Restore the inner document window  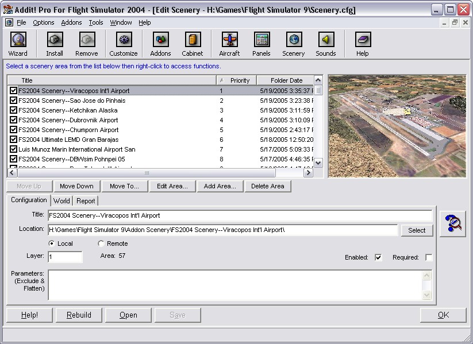click(x=455, y=22)
